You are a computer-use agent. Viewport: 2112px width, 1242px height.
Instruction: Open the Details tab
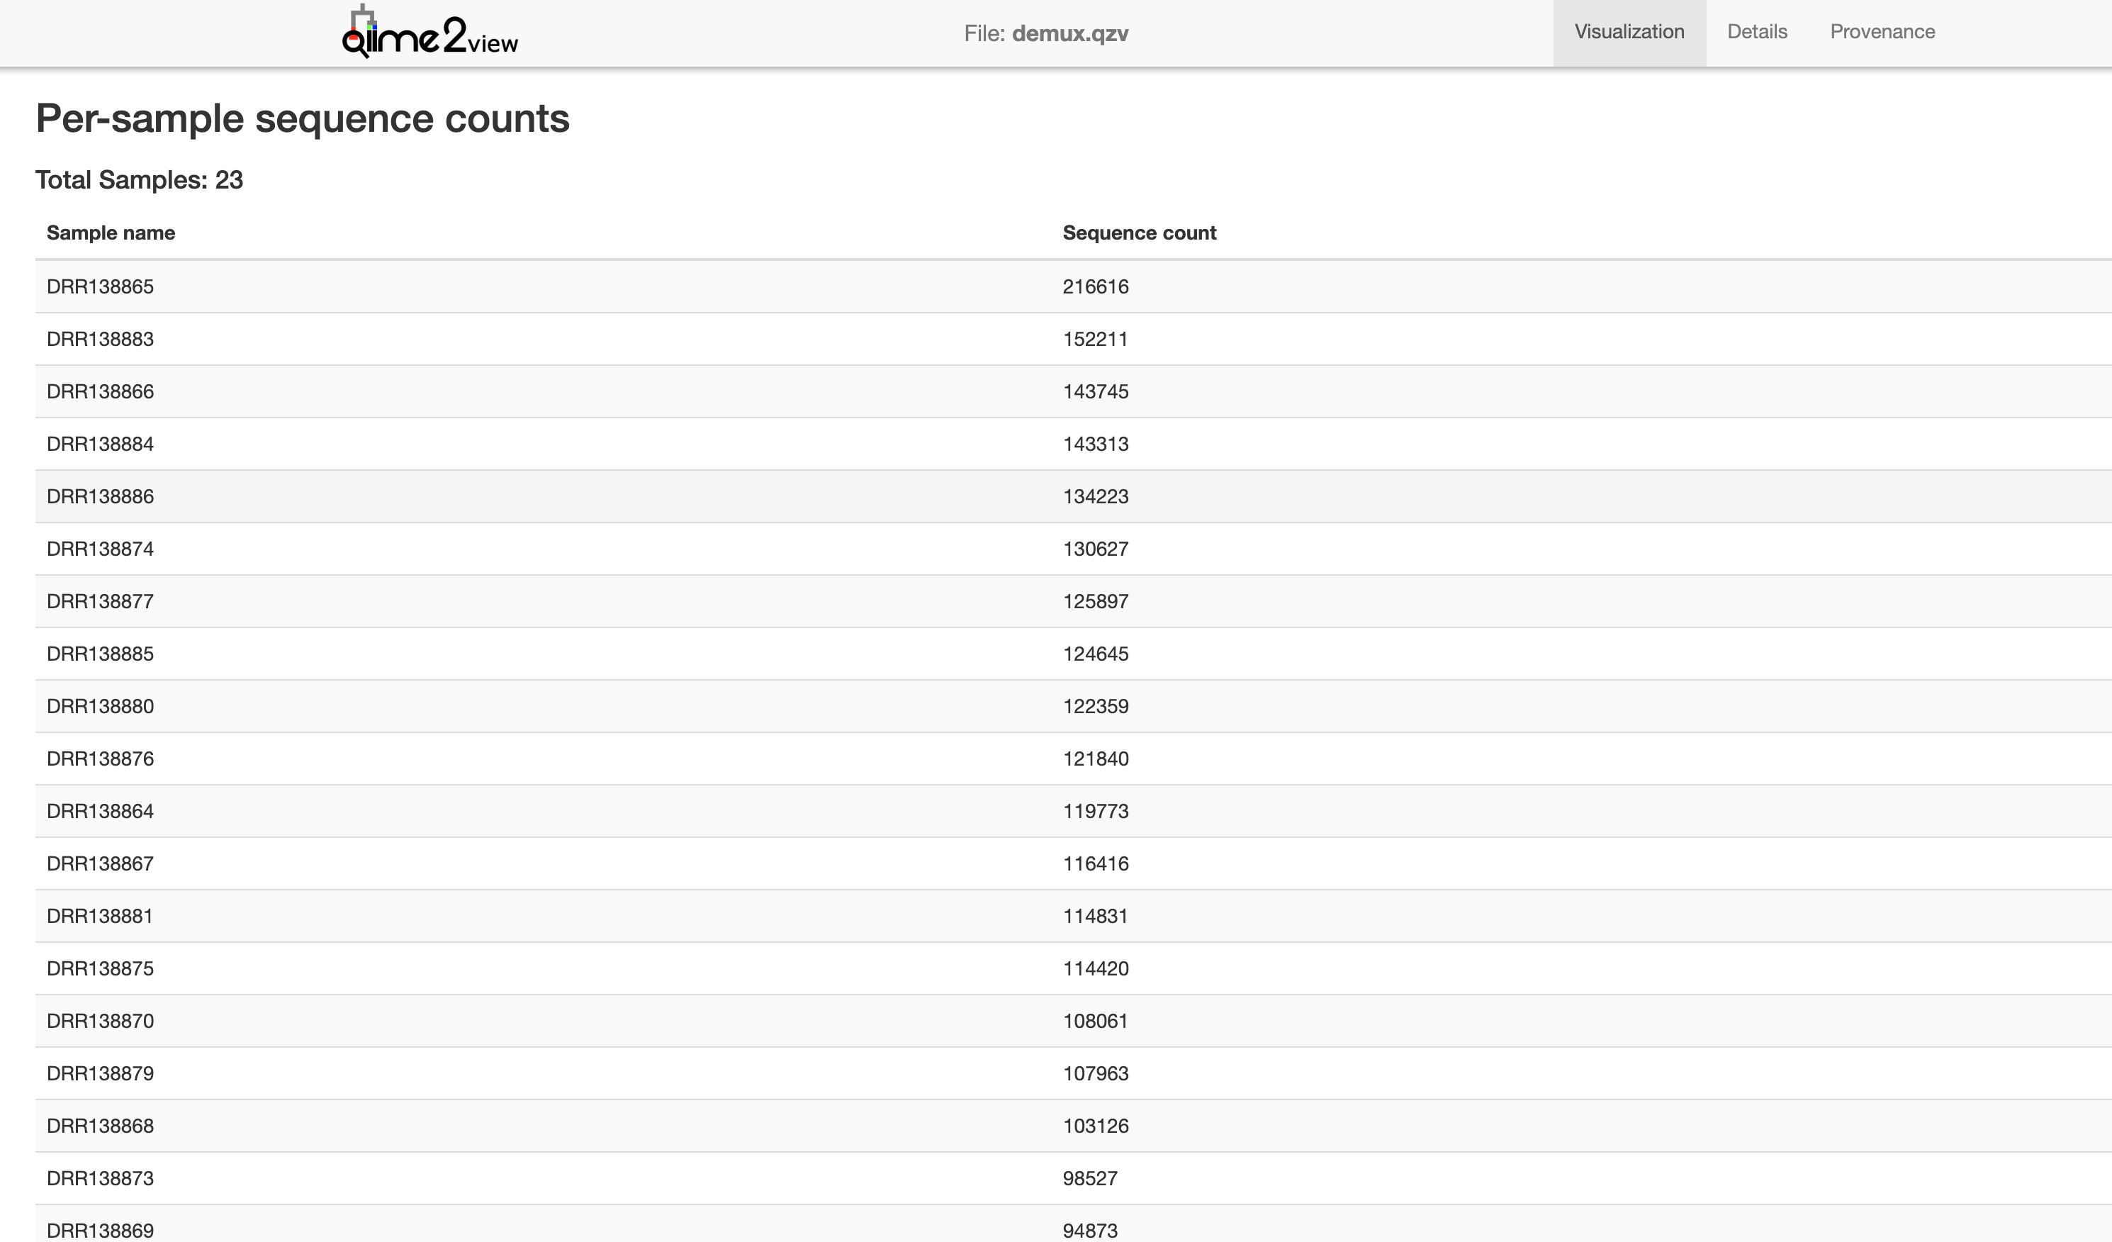click(x=1757, y=32)
